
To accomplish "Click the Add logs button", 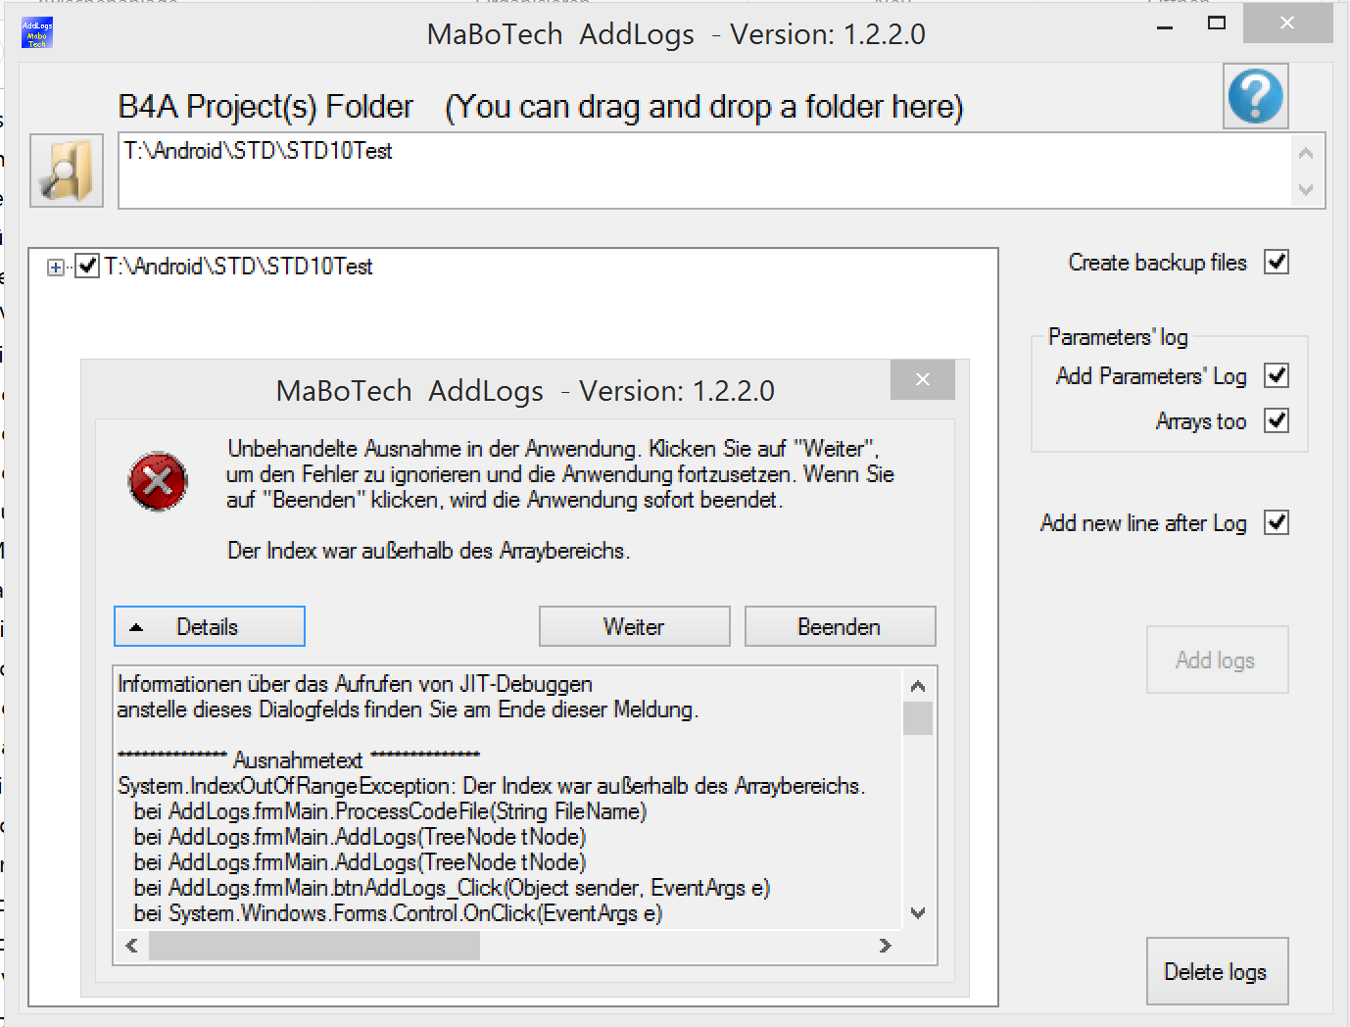I will [1217, 660].
